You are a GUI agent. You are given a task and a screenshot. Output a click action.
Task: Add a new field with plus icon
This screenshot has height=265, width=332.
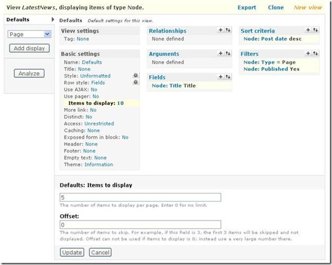click(x=221, y=77)
